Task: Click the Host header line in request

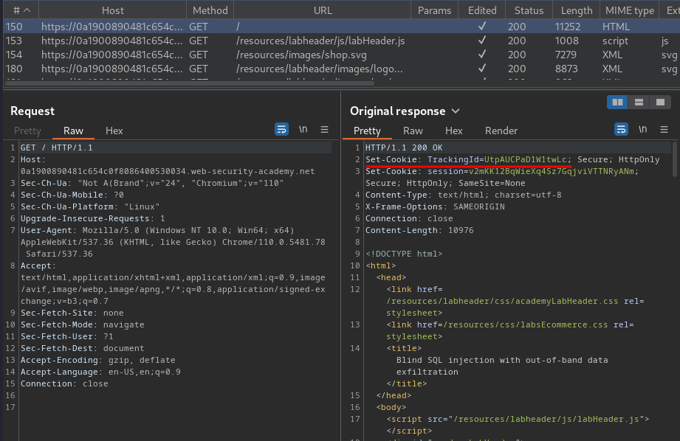Action: (x=168, y=165)
